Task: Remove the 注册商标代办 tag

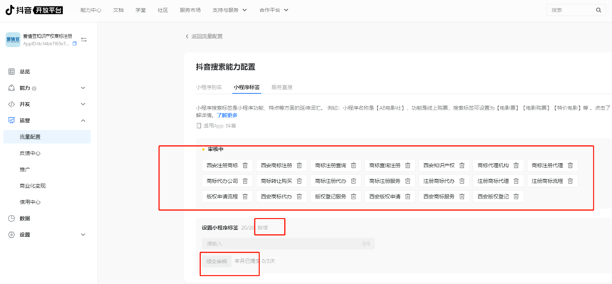Action: coord(462,181)
